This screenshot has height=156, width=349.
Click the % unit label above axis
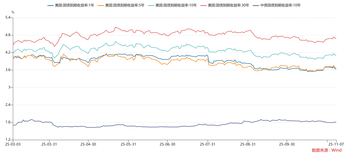[13, 12]
